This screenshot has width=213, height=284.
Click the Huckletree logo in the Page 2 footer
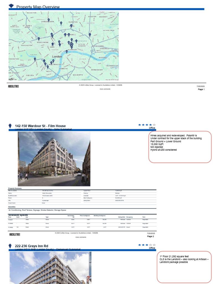(15, 234)
